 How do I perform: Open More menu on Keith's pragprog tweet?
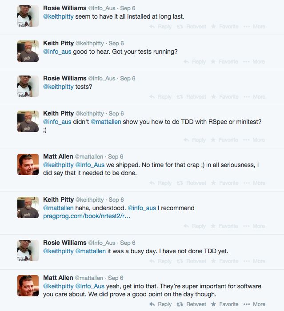pos(254,226)
